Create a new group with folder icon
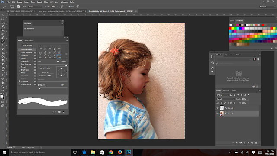The width and height of the screenshot is (277, 156). (248, 143)
